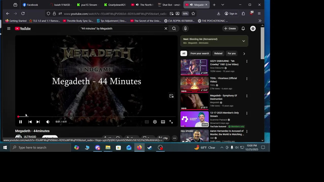Open more actions under the video
The width and height of the screenshot is (324, 182).
point(174,138)
